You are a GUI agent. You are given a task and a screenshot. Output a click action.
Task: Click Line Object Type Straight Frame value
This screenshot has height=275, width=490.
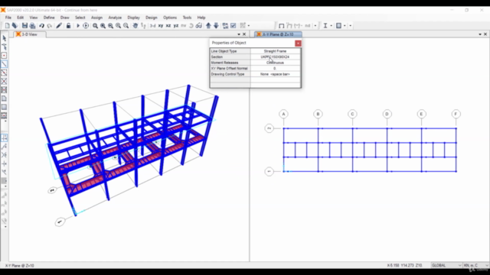(276, 51)
